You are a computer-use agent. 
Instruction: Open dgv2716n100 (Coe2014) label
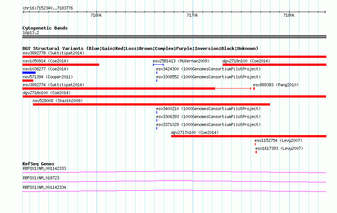point(47,93)
